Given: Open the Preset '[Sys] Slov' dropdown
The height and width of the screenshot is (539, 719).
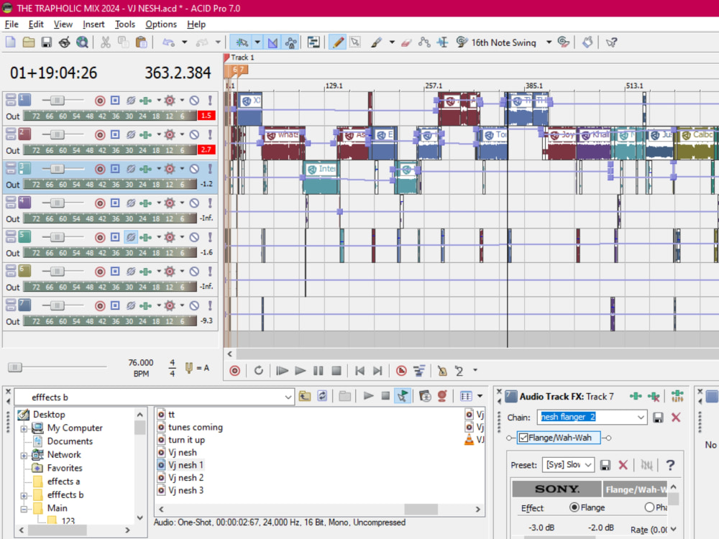Looking at the screenshot, I should [588, 465].
